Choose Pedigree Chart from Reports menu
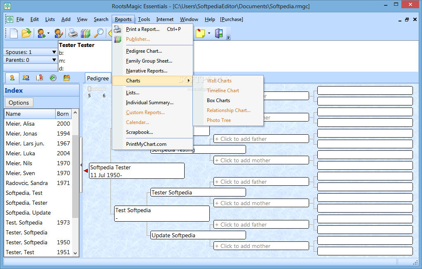Image resolution: width=422 pixels, height=269 pixels. (152, 51)
